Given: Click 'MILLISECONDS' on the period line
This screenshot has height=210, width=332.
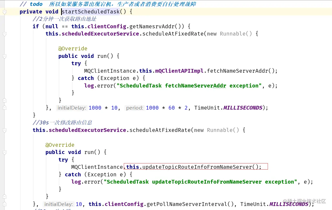Looking at the screenshot, I should click(x=243, y=108).
